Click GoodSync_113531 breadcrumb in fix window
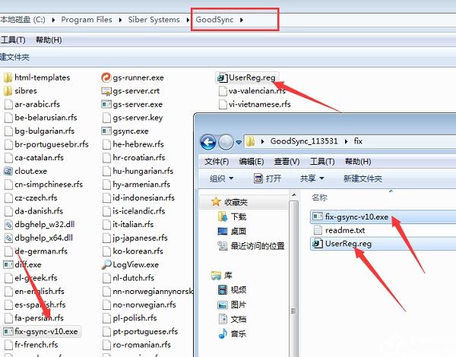This screenshot has height=357, width=456. pyautogui.click(x=304, y=141)
